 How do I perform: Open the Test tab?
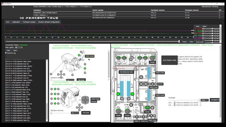pos(7,22)
